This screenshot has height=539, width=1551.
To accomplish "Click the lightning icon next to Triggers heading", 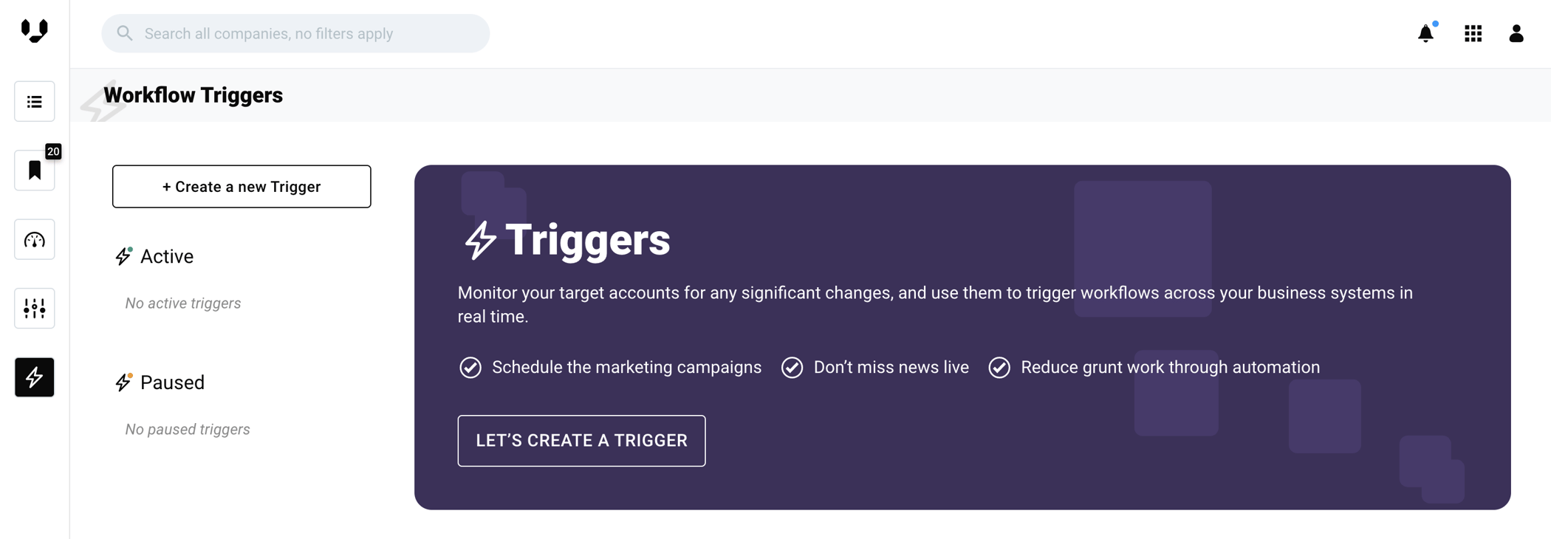I will tap(480, 241).
